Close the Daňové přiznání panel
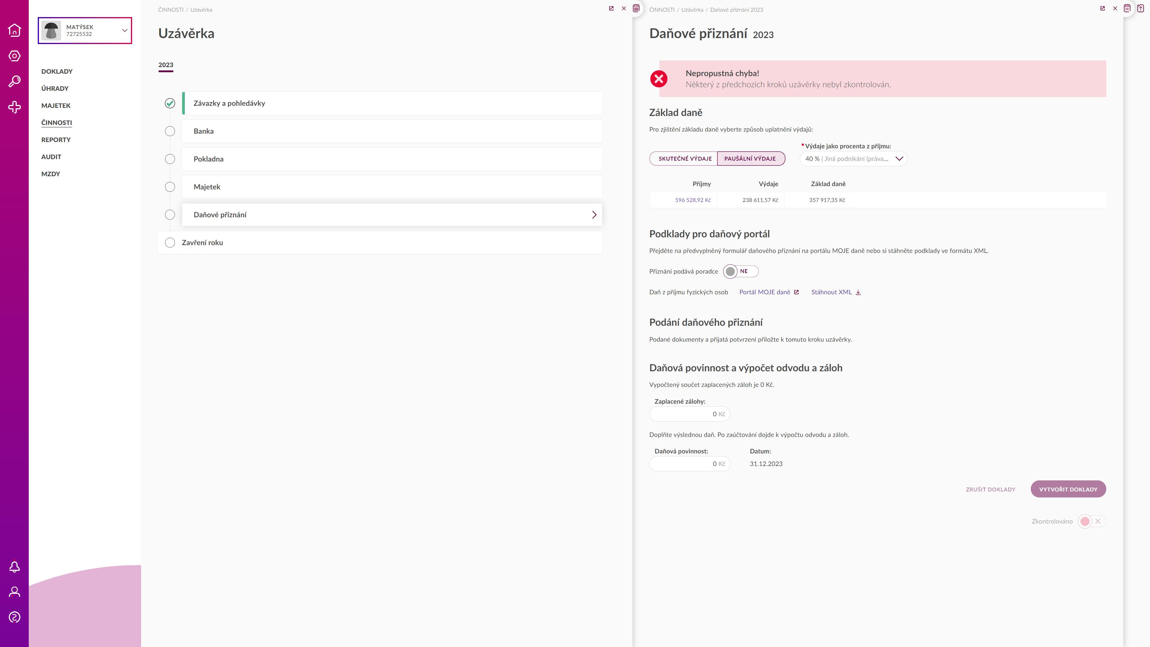Viewport: 1150px width, 647px height. pyautogui.click(x=1115, y=8)
